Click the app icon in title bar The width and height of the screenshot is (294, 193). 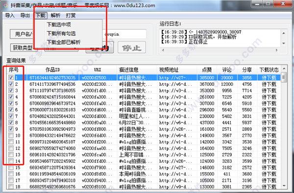click(5, 5)
